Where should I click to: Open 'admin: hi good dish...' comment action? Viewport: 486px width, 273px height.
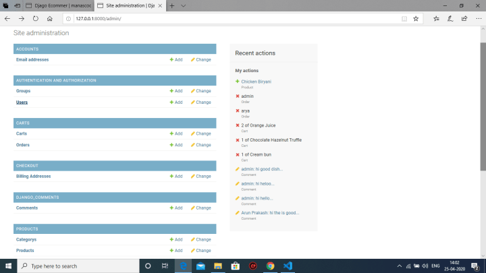(262, 169)
